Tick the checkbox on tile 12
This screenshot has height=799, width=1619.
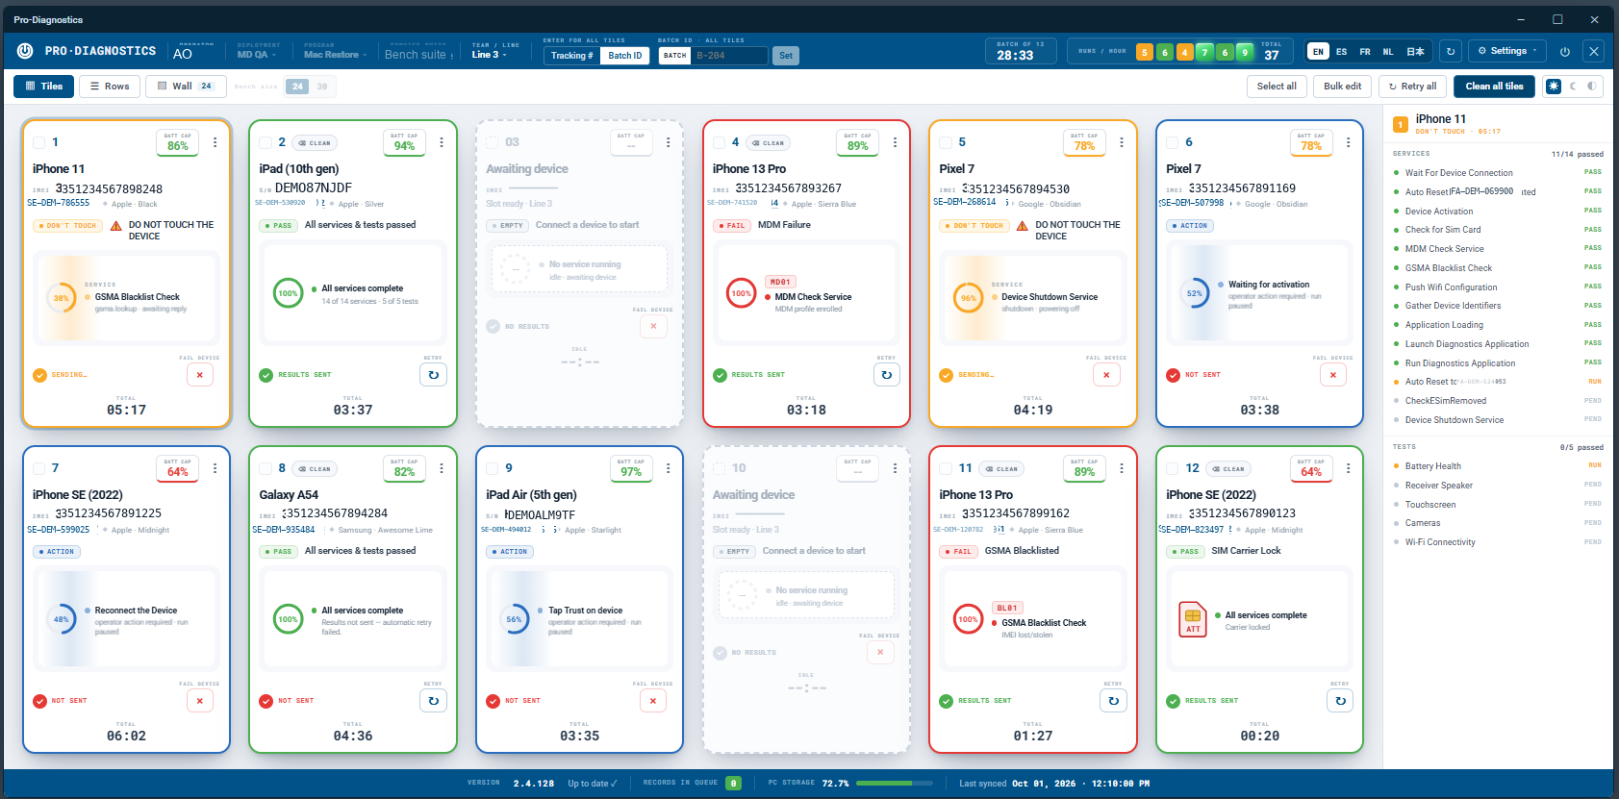click(x=1173, y=468)
